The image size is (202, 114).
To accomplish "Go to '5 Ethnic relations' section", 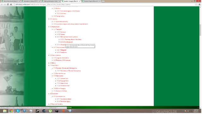I will coord(56,55).
